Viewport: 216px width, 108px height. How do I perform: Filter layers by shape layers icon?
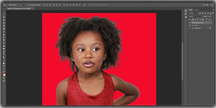[x=208, y=13]
